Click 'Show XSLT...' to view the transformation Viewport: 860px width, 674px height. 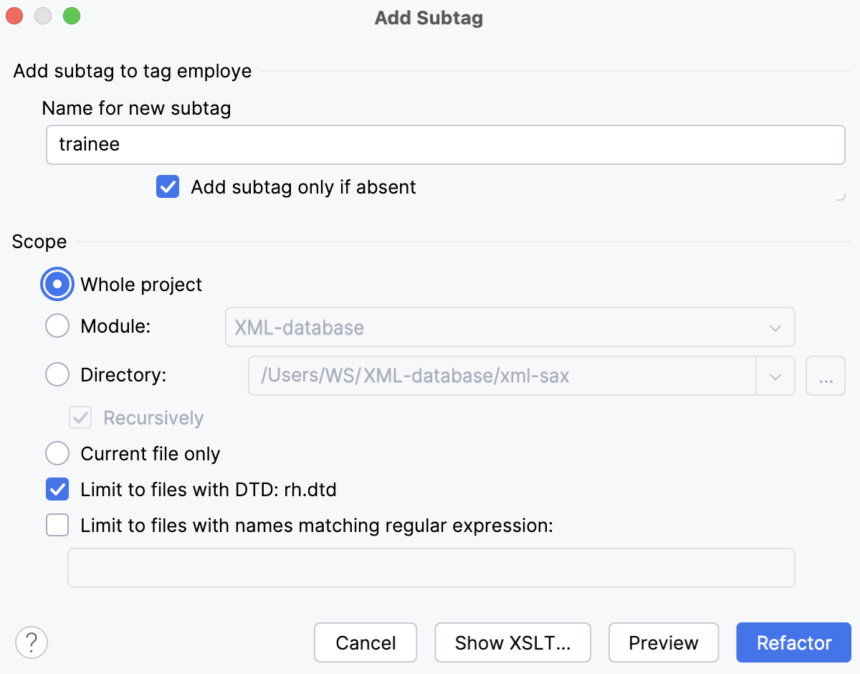(512, 642)
